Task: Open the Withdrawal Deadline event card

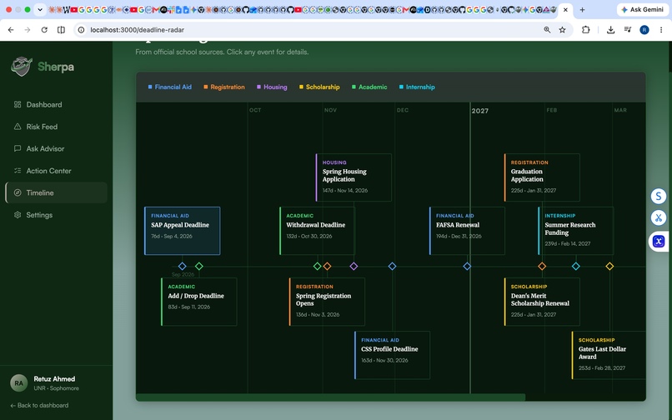Action: (x=317, y=231)
